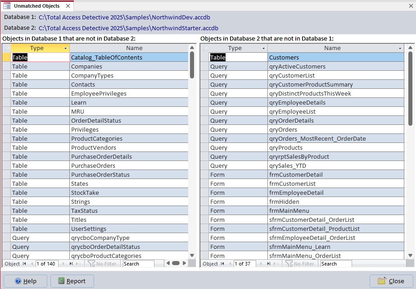Jump to first record in Database 2 object list

tap(222, 264)
